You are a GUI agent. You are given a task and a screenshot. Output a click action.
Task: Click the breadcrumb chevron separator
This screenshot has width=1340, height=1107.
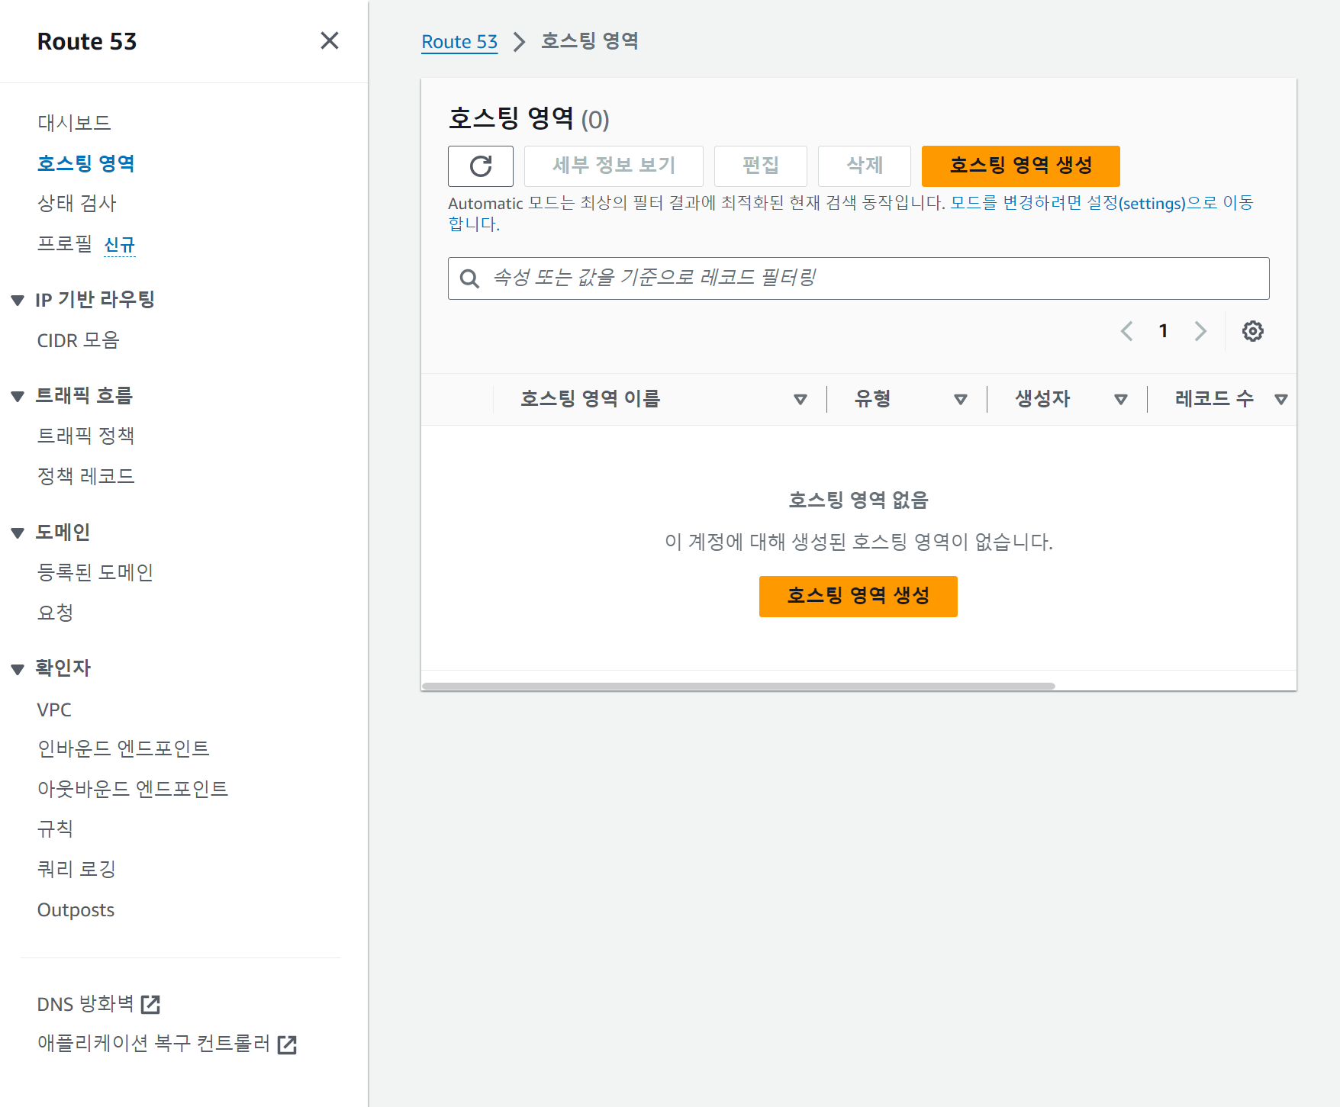[519, 41]
